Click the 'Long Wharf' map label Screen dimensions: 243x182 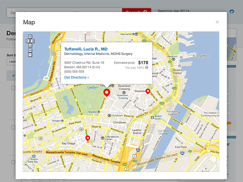click(202, 56)
